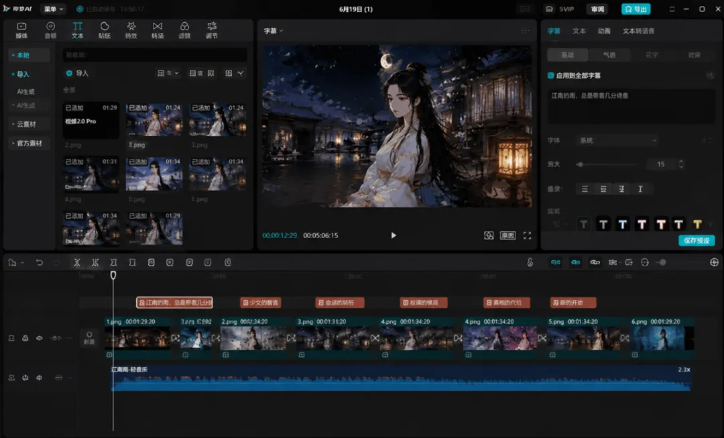Select the 字幕 tab in right panel
724x438 pixels.
[x=554, y=31]
